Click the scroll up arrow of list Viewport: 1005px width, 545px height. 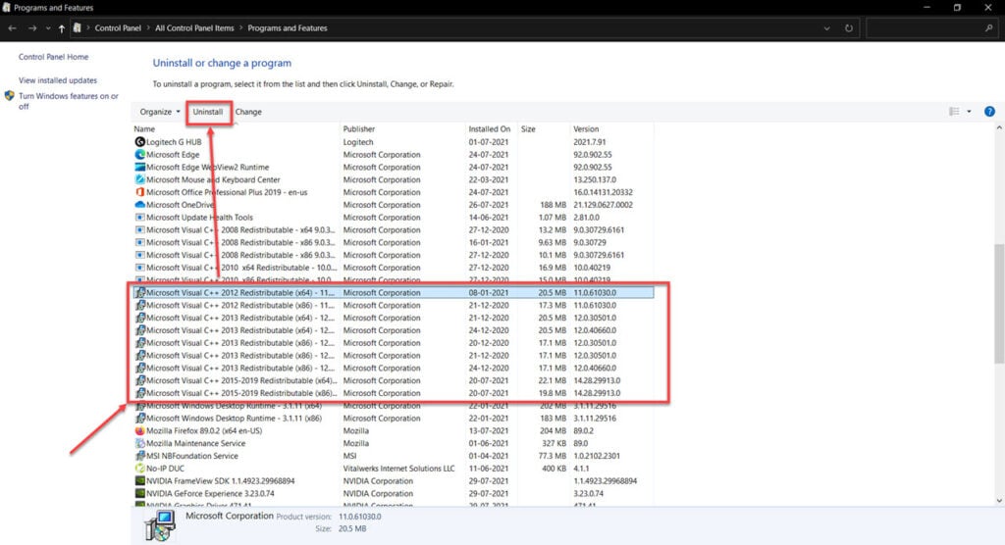(998, 128)
